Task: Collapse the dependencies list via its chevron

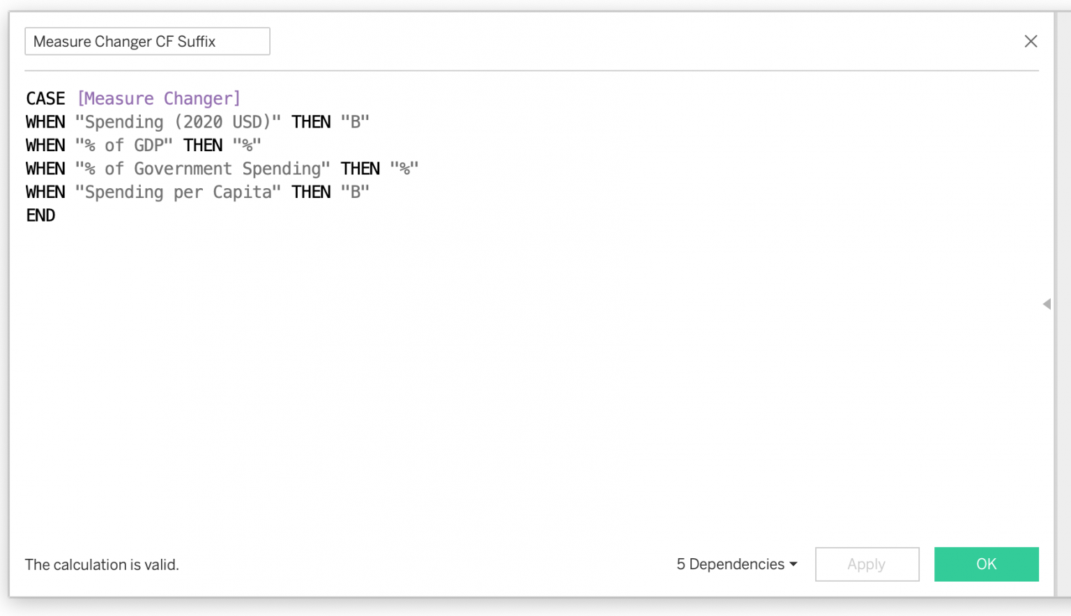Action: tap(792, 564)
